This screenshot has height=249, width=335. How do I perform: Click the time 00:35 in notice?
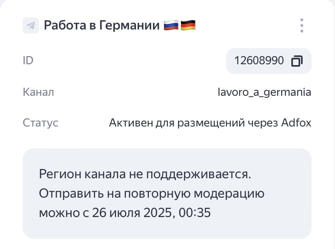[x=195, y=213]
